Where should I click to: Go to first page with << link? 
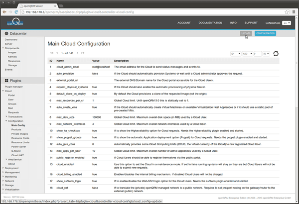51,53
